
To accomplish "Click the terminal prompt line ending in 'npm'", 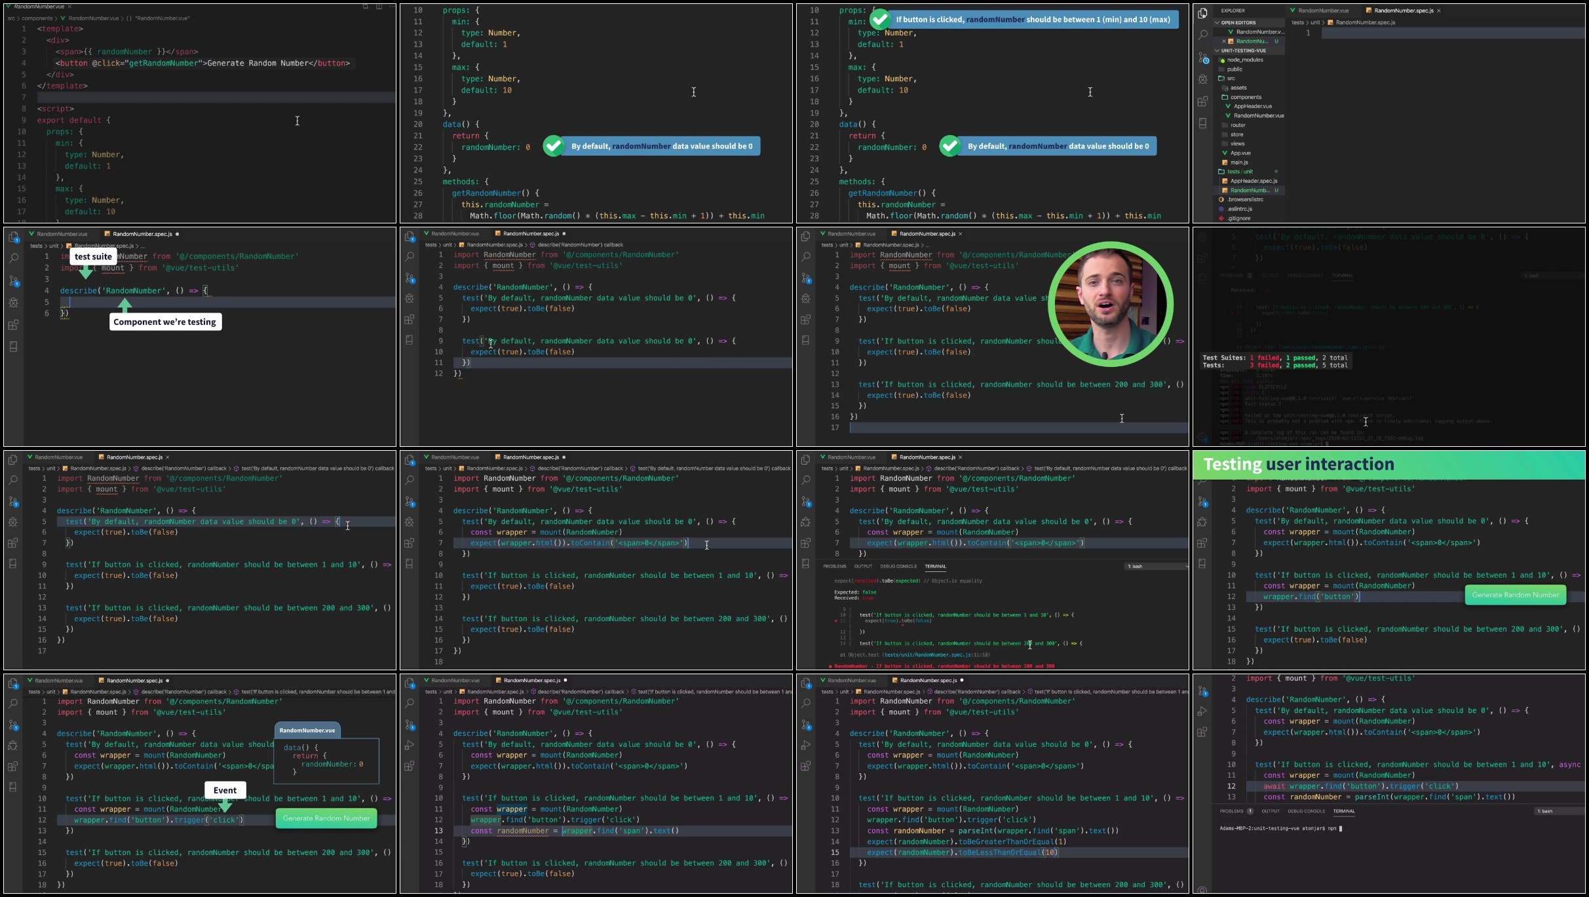I will 1281,829.
